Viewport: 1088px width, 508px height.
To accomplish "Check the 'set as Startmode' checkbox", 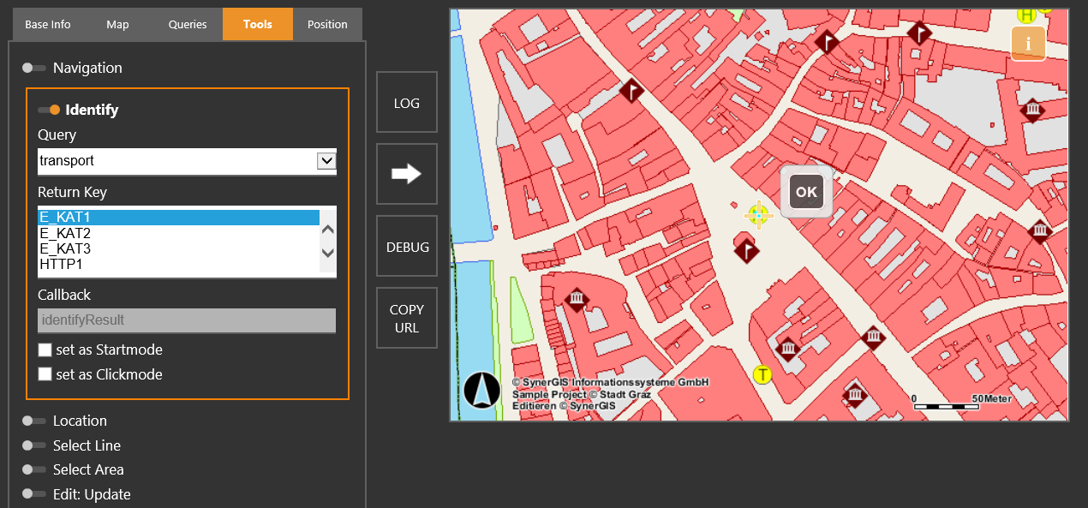I will pos(45,350).
